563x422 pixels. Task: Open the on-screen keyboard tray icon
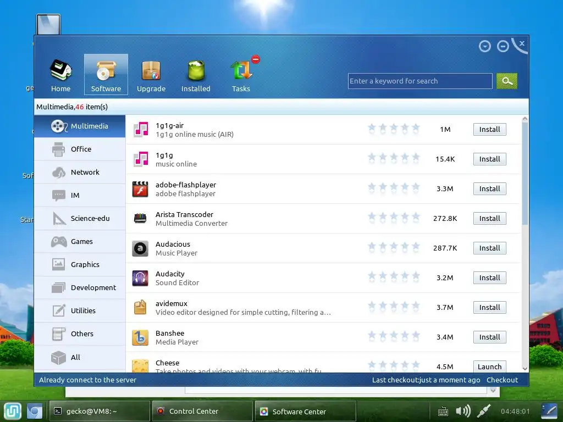(x=443, y=411)
